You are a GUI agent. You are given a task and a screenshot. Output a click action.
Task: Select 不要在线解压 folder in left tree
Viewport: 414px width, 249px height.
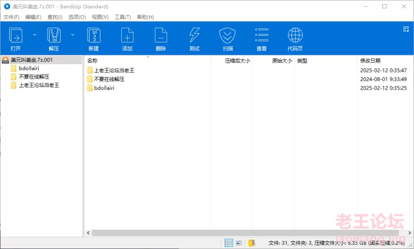(x=34, y=77)
